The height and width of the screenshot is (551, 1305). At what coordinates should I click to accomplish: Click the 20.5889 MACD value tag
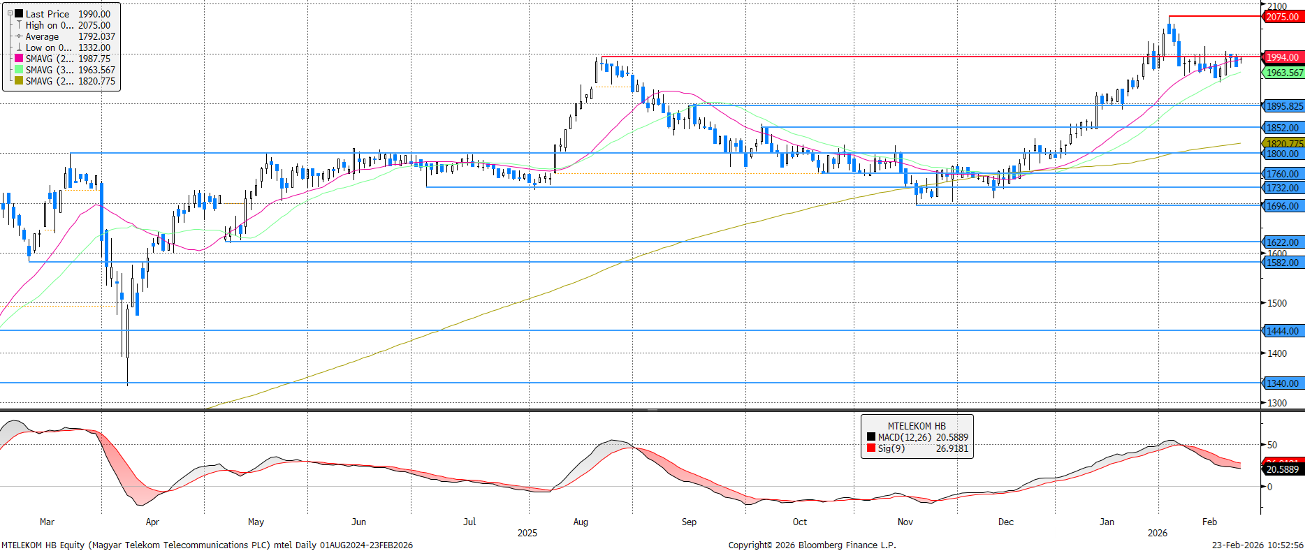point(1283,469)
